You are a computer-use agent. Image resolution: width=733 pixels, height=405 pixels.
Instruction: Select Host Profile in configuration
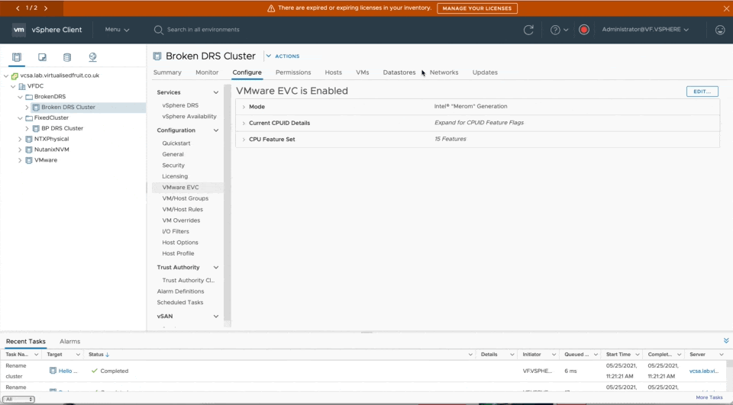[x=178, y=254]
